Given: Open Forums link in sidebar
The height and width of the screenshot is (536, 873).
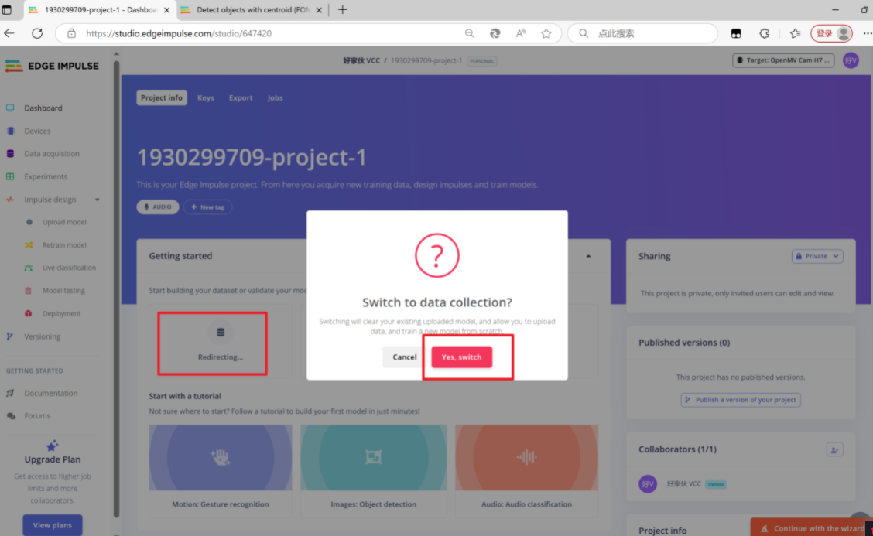Looking at the screenshot, I should pyautogui.click(x=37, y=416).
